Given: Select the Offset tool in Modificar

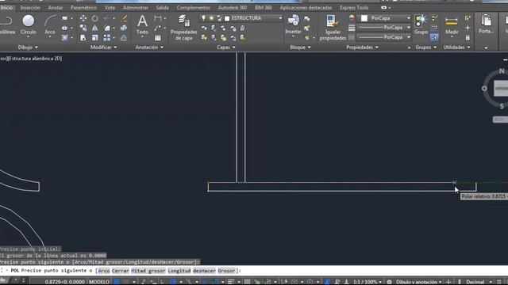Looking at the screenshot, I should pyautogui.click(x=124, y=38).
